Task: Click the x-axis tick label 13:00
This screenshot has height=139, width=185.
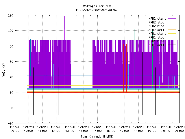Action: click(70, 131)
